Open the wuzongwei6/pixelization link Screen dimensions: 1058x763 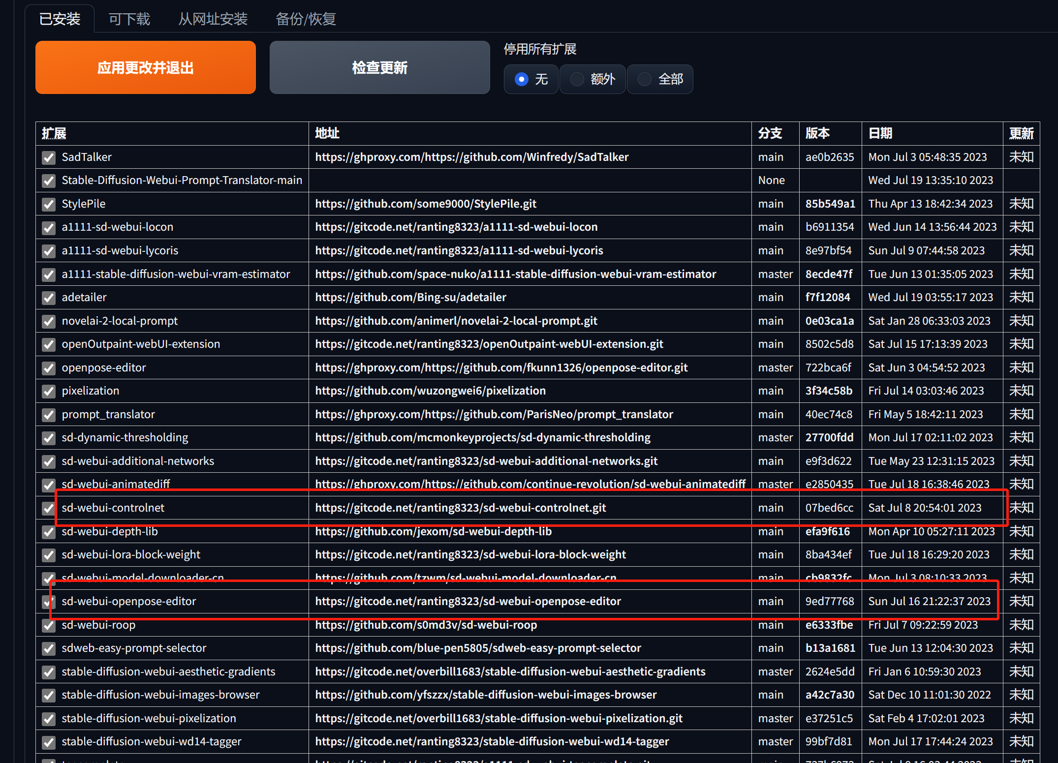(431, 391)
